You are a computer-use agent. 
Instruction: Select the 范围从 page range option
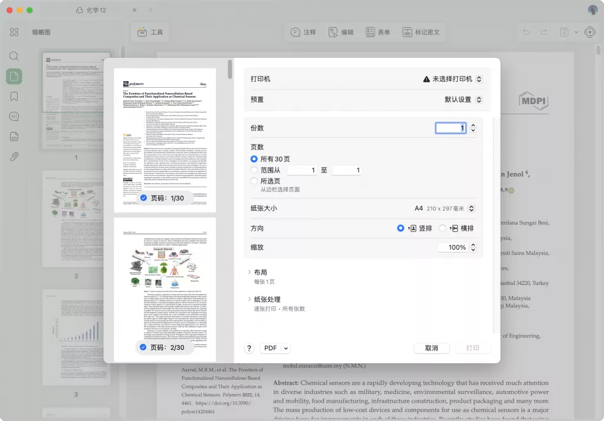pos(254,170)
